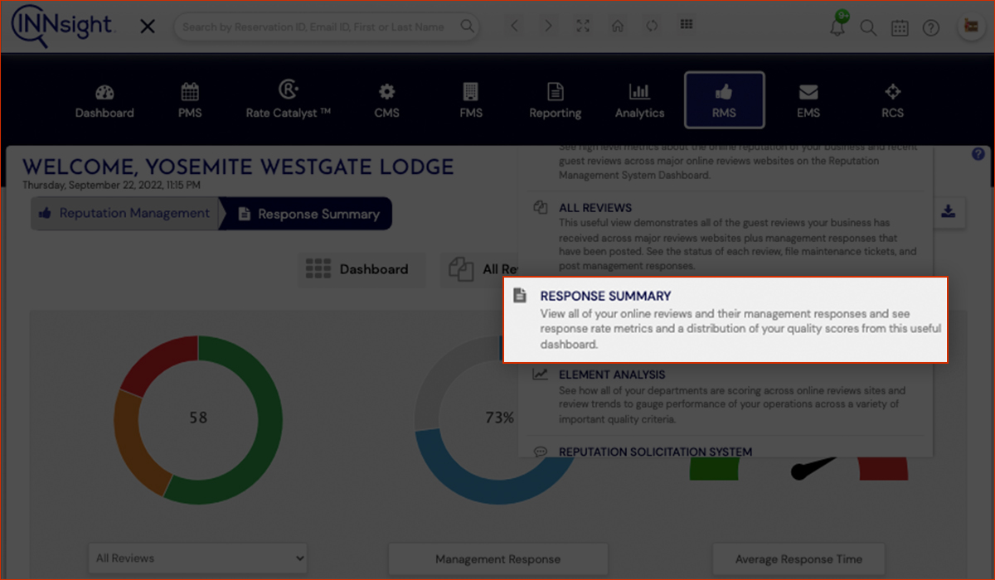Click the download icon button

point(948,212)
